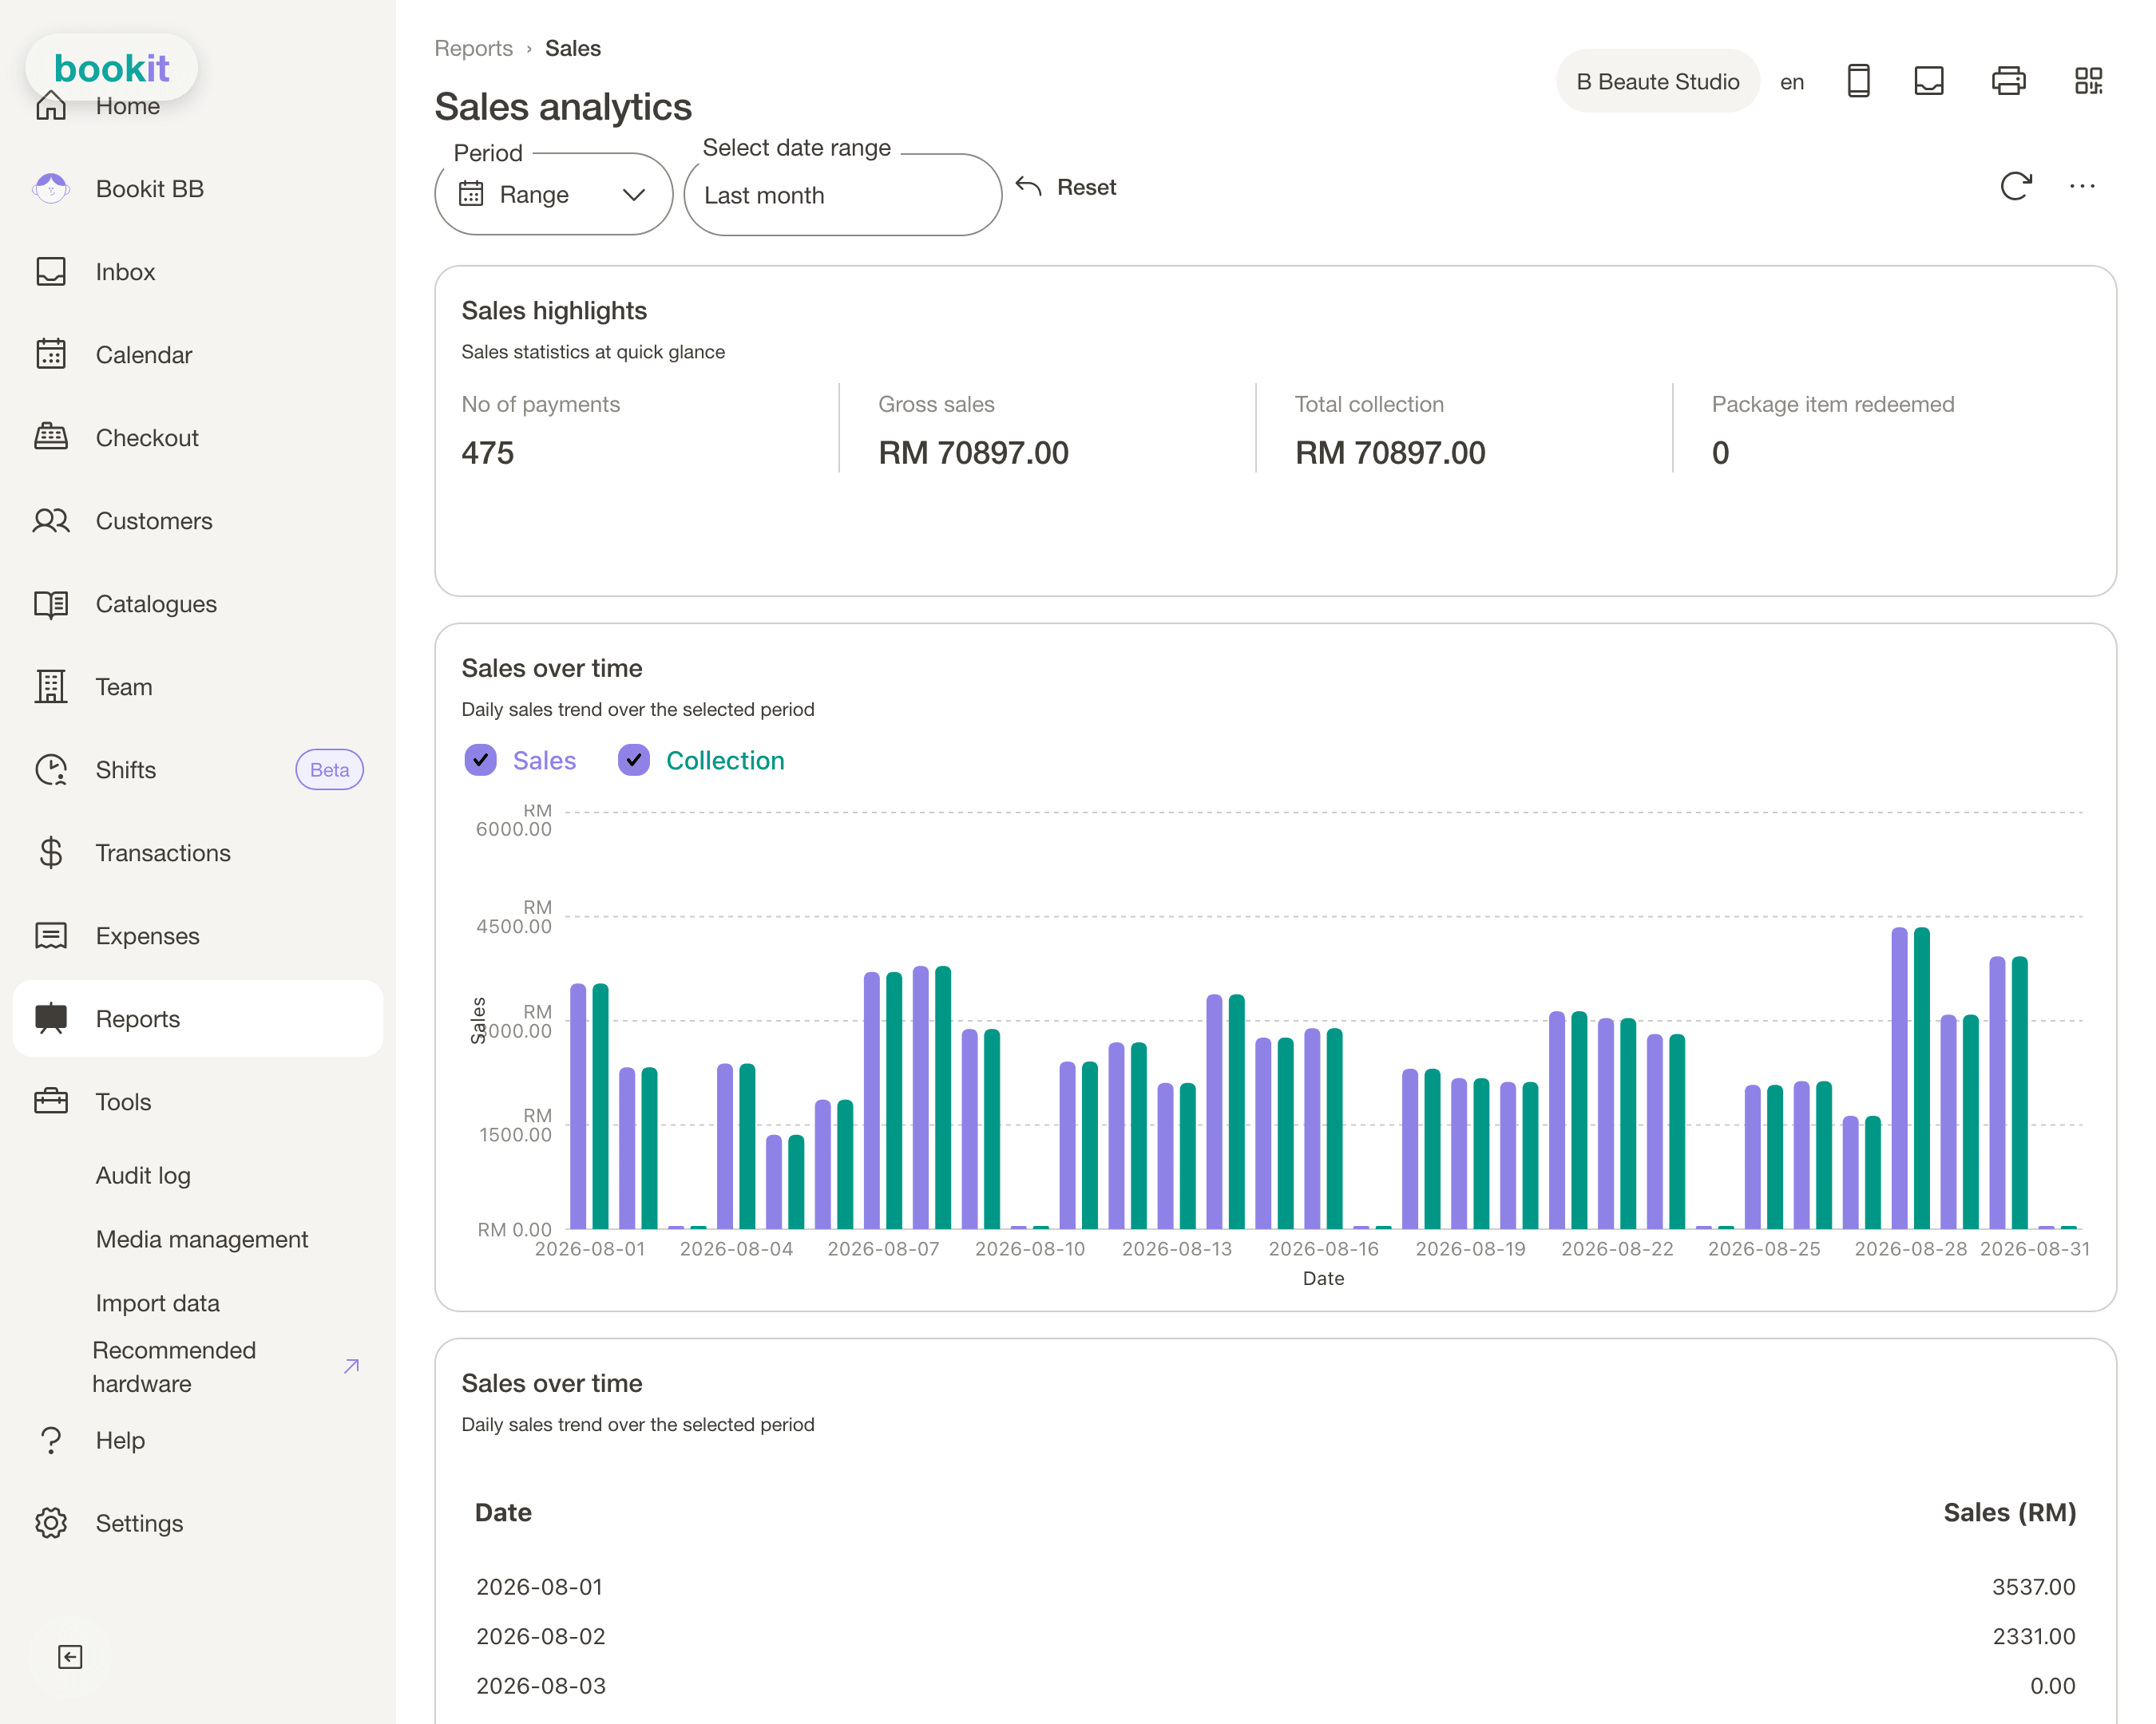Uncheck the Sales series checkbox

(481, 760)
